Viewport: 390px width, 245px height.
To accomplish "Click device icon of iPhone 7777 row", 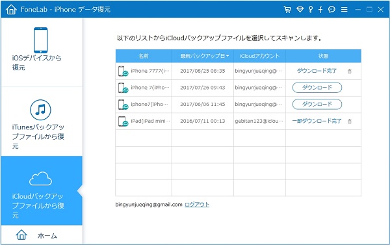I will tap(123, 71).
